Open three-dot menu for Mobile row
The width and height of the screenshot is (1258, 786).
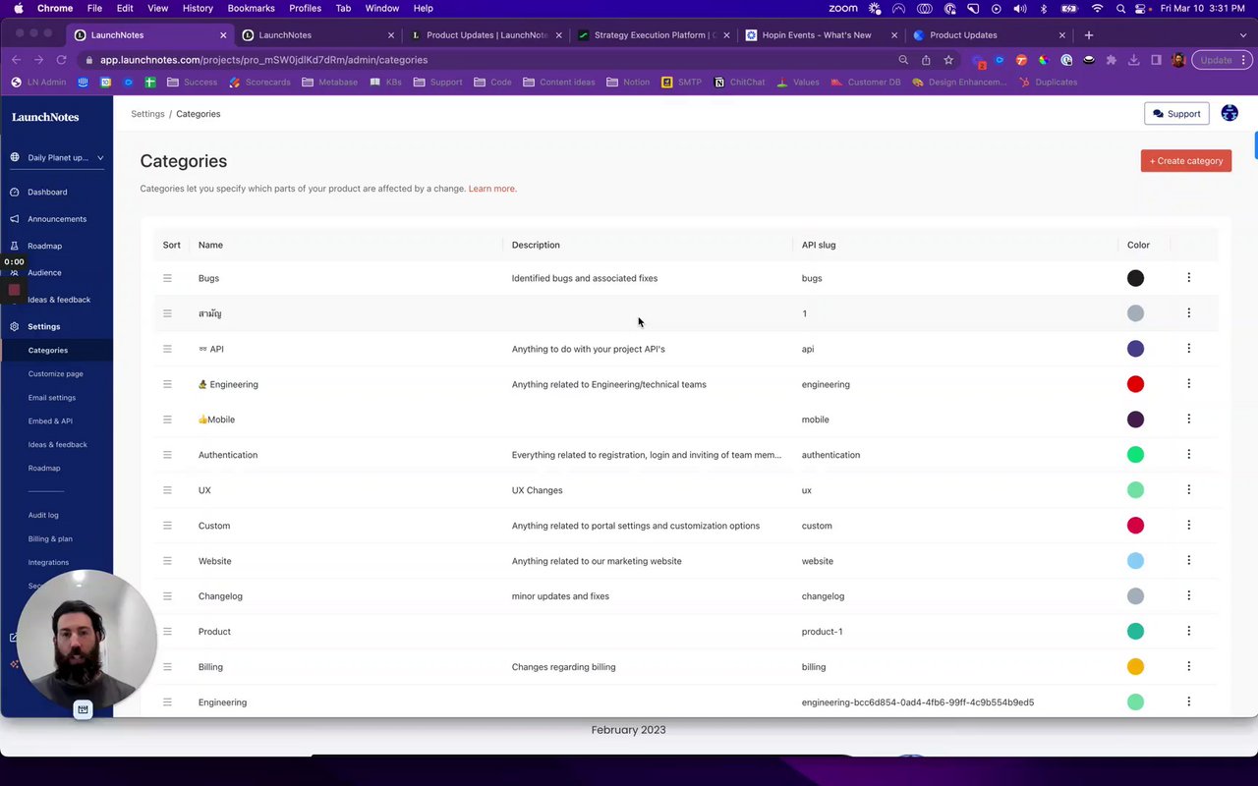click(x=1188, y=420)
